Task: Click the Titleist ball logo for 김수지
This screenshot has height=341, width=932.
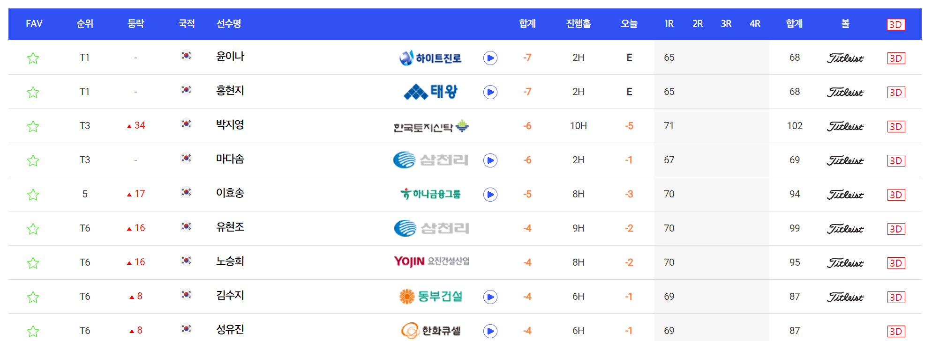Action: (x=845, y=296)
